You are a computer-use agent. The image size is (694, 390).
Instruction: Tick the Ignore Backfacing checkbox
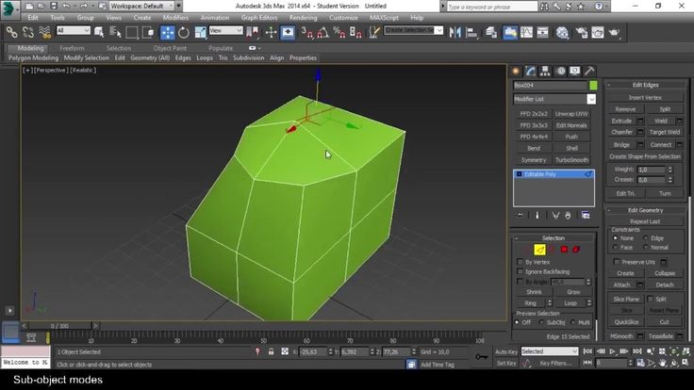point(520,271)
